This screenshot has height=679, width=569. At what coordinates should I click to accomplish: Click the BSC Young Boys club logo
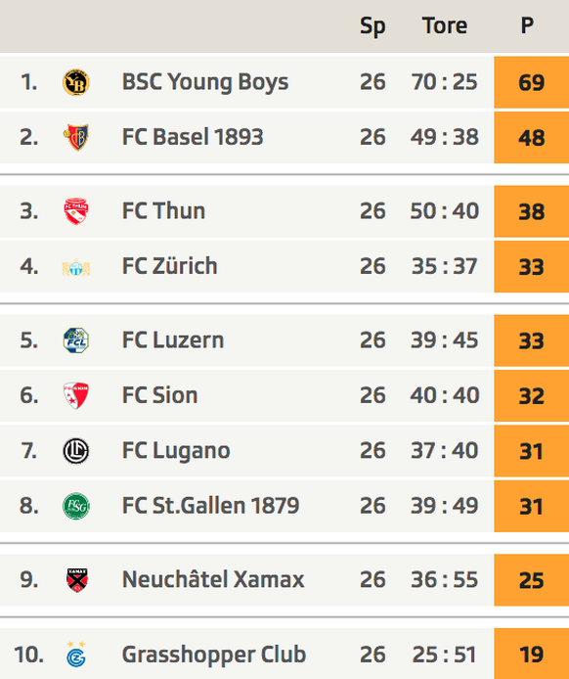pos(76,82)
